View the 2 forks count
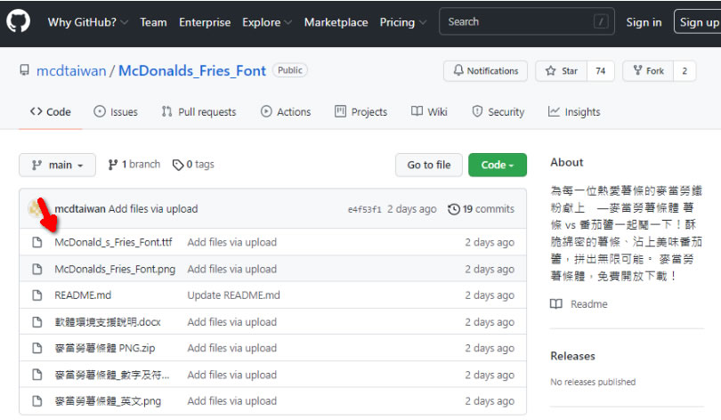The image size is (721, 420). coord(685,71)
